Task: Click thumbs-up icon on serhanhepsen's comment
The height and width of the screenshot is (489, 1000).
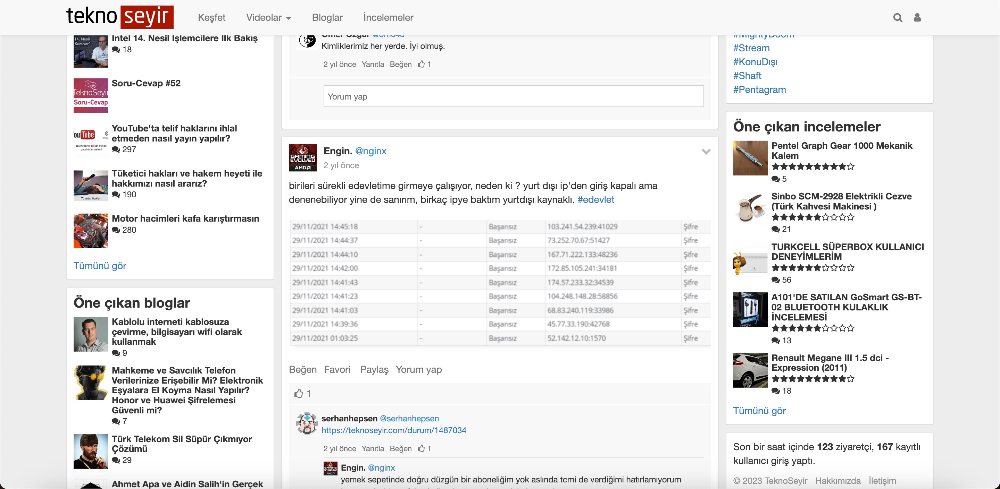Action: pyautogui.click(x=421, y=449)
